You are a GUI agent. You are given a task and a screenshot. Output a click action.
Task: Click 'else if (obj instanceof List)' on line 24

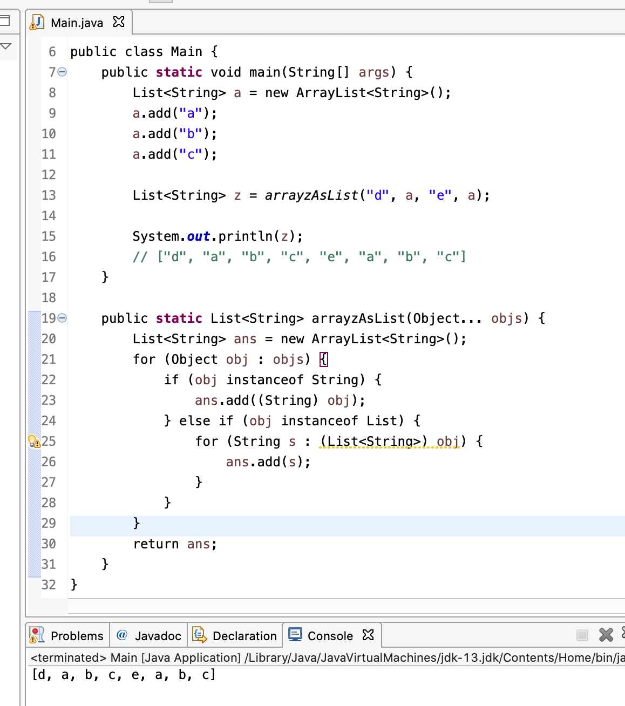pyautogui.click(x=291, y=421)
